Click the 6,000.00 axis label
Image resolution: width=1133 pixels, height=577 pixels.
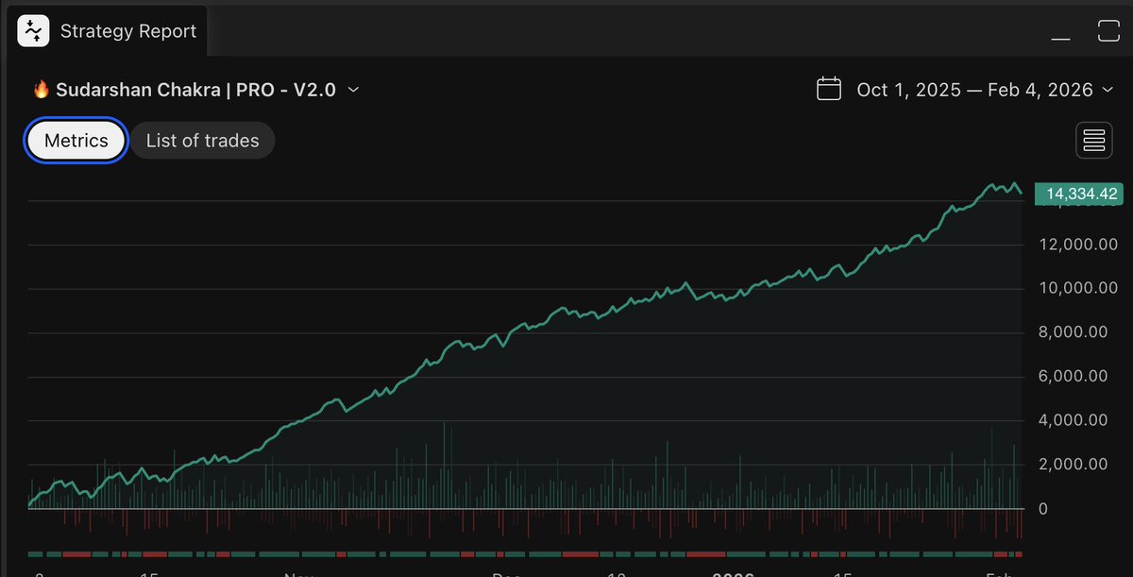(x=1074, y=376)
